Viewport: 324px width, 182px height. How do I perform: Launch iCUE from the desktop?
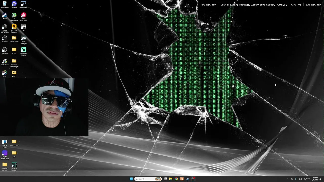[5, 74]
